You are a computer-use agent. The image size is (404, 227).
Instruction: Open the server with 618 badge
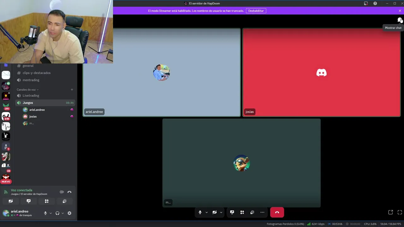6,116
